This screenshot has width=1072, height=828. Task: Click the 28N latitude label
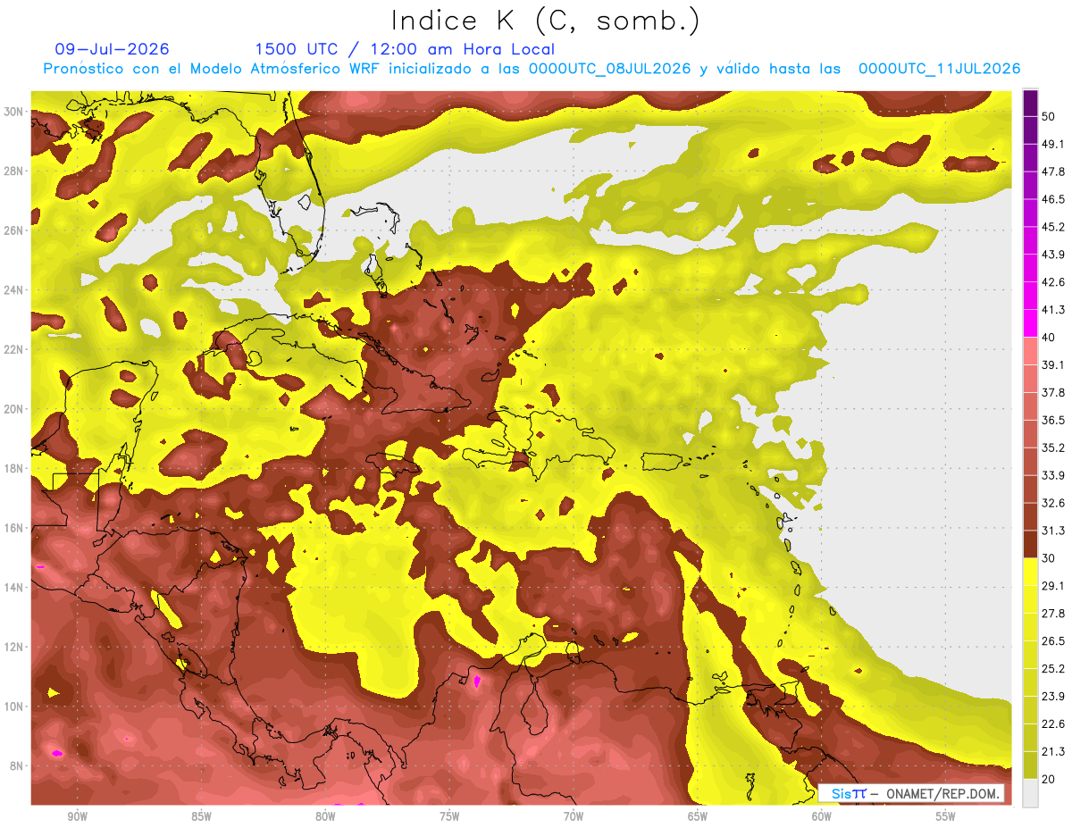click(x=14, y=171)
